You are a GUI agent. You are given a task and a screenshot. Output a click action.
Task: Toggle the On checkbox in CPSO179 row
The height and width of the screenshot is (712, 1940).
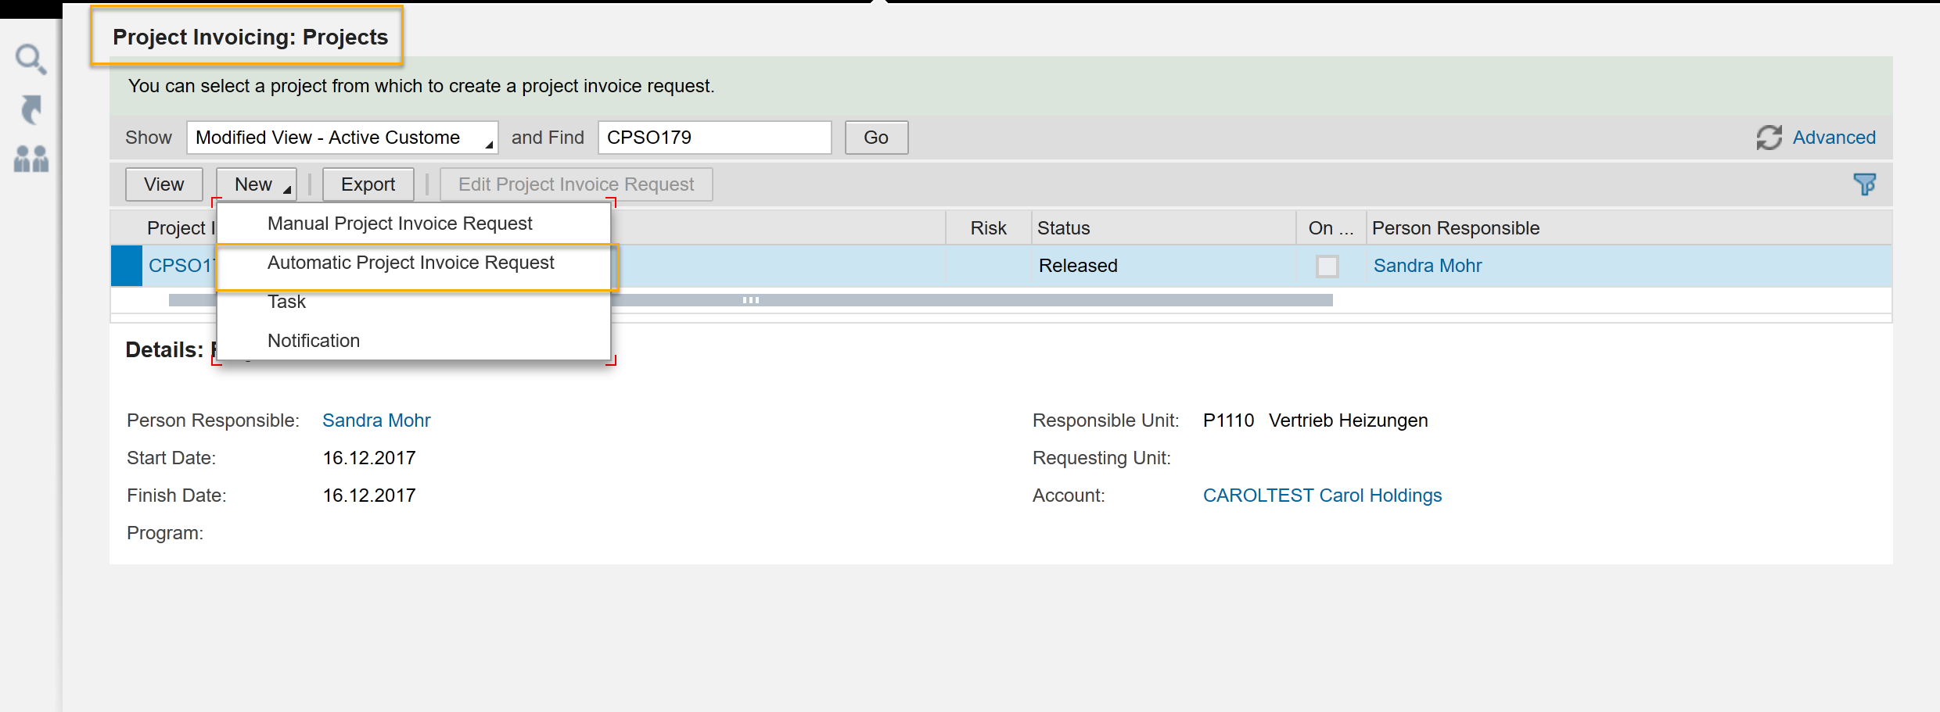[x=1327, y=266]
